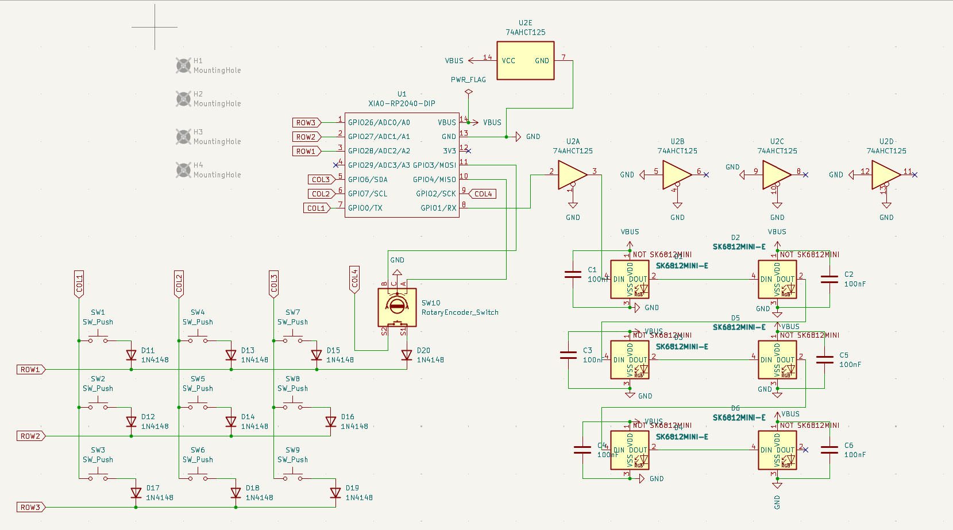Click the COL4 label at U1 GPIO2/SCK
The width and height of the screenshot is (953, 530).
point(483,194)
